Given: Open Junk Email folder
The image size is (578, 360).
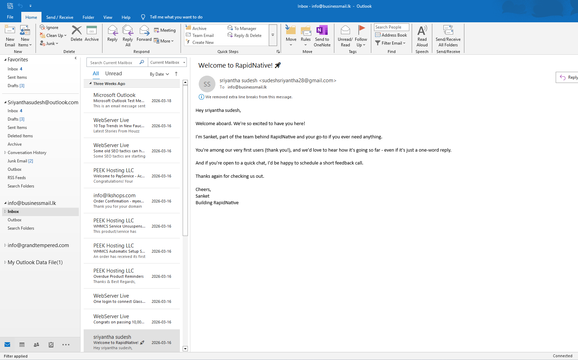Looking at the screenshot, I should pyautogui.click(x=20, y=161).
